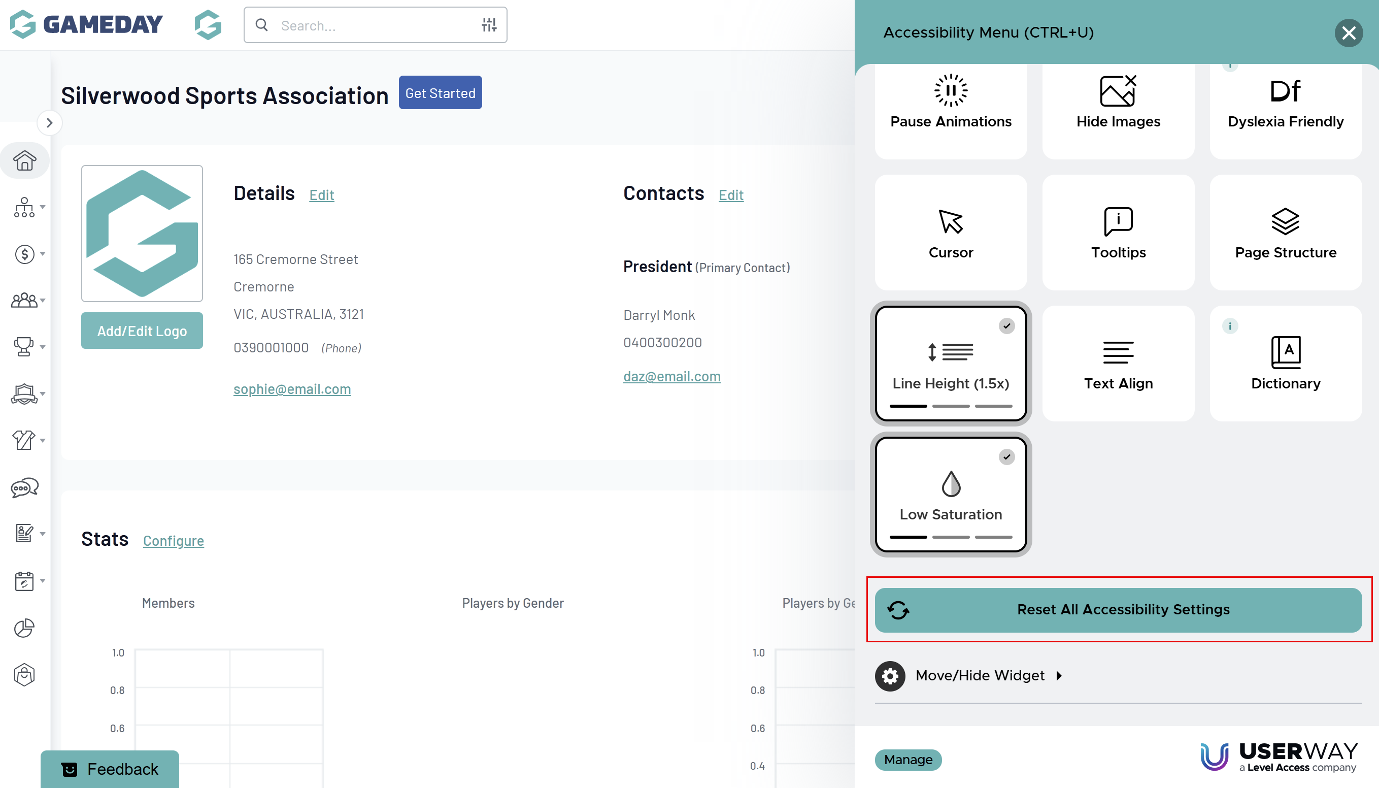This screenshot has height=788, width=1379.
Task: Open the home dashboard sidebar icon
Action: click(24, 161)
